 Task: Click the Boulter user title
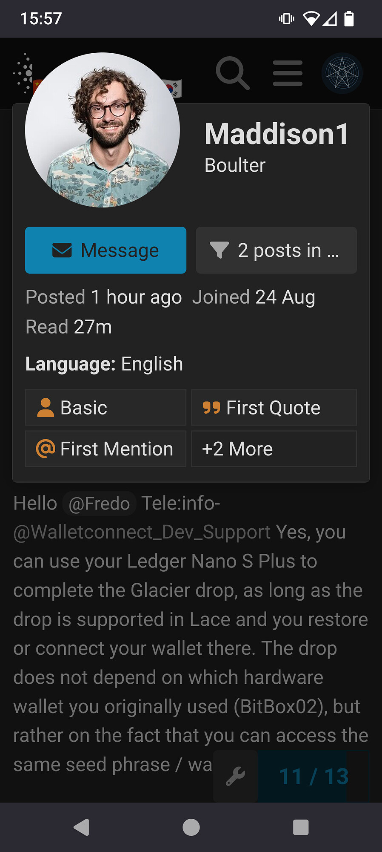click(x=234, y=165)
